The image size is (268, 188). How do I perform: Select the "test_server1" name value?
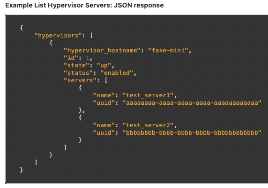pyautogui.click(x=148, y=95)
